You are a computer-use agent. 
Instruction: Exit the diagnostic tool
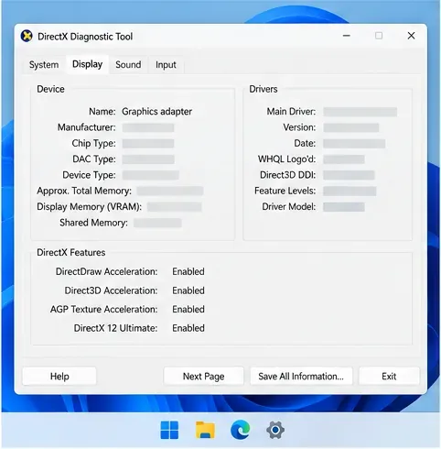click(389, 376)
